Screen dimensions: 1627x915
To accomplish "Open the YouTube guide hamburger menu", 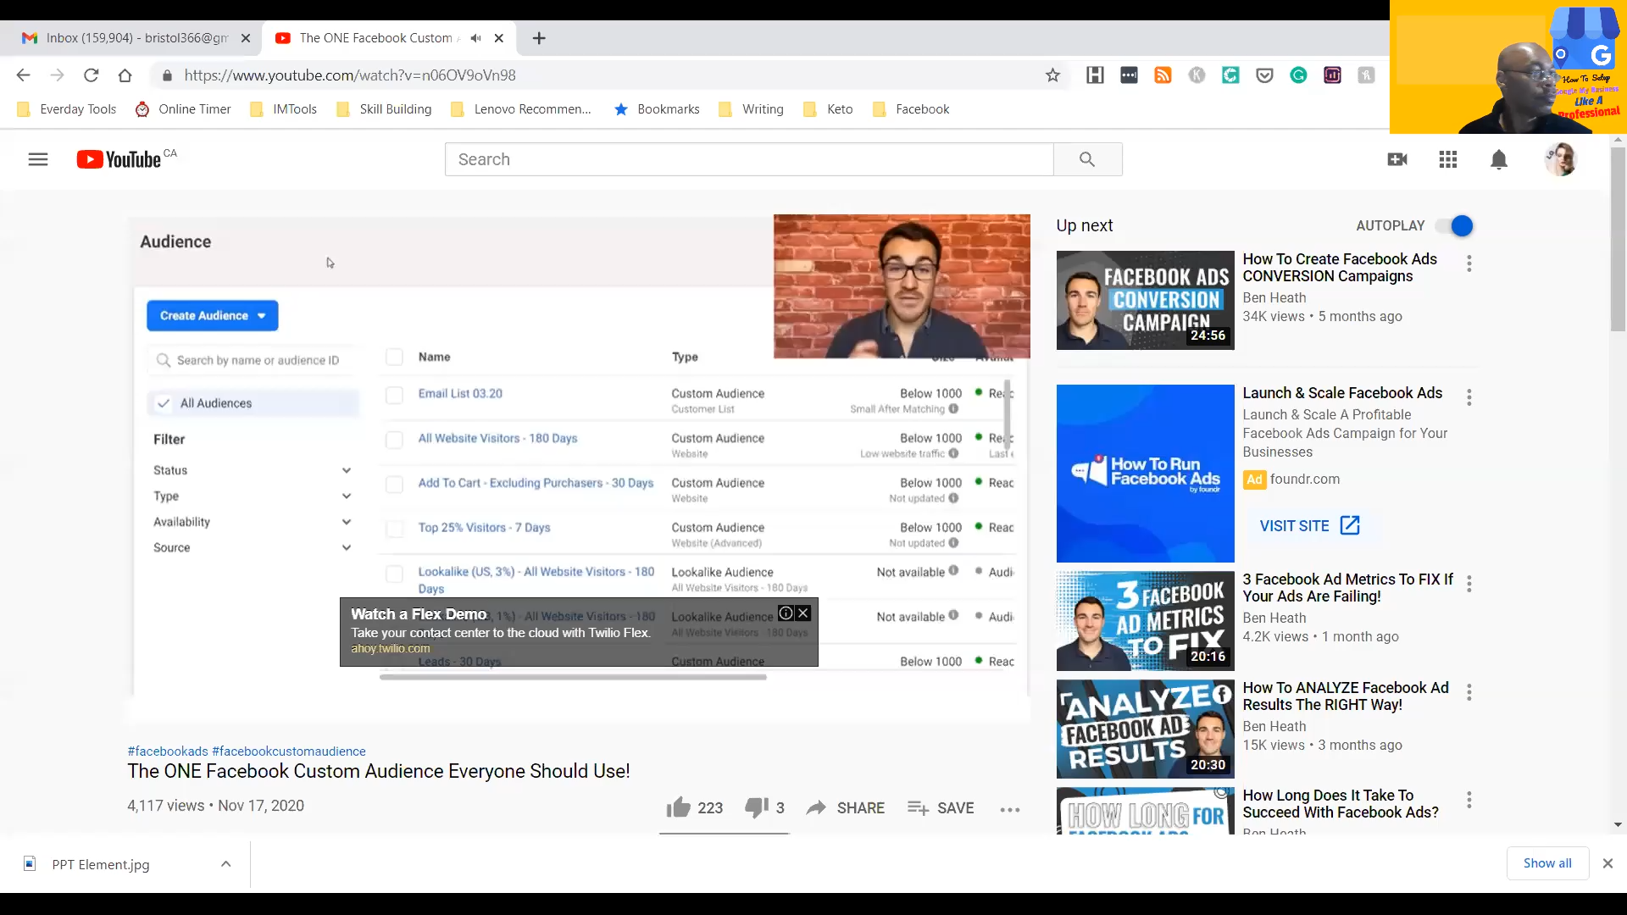I will (x=38, y=159).
